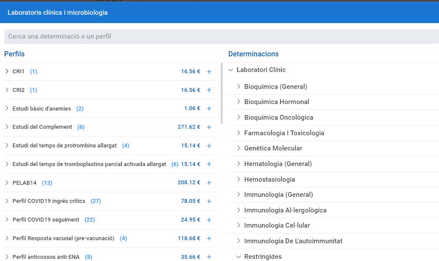Collapse the Restringides section
Image resolution: width=439 pixels, height=261 pixels.
click(x=239, y=257)
